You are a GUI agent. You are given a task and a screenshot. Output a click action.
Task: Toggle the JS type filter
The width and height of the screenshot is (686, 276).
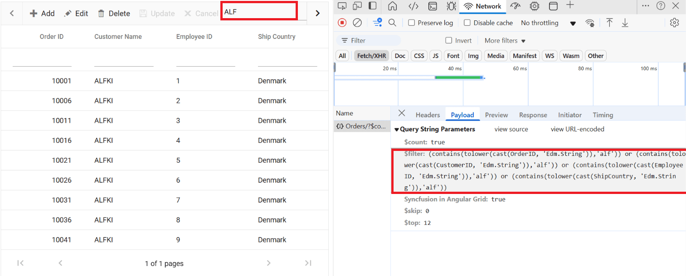click(435, 56)
